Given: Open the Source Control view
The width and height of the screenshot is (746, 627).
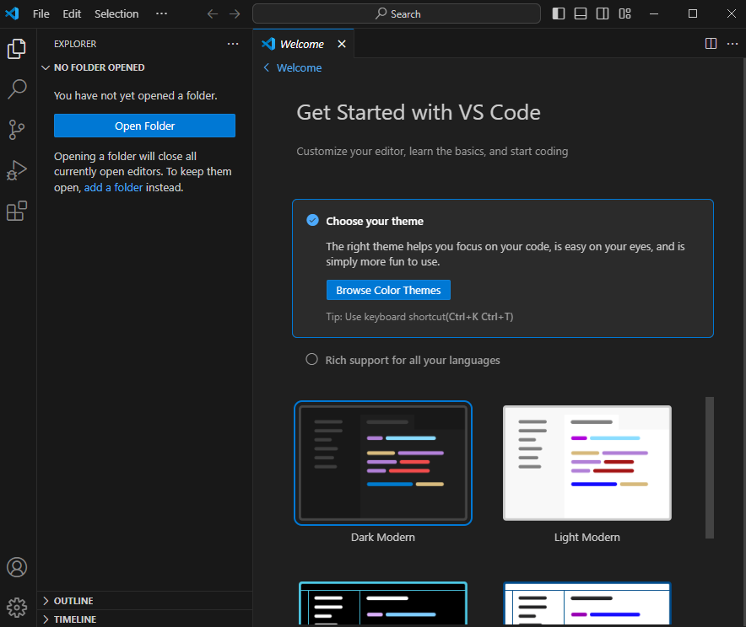Looking at the screenshot, I should coord(17,129).
